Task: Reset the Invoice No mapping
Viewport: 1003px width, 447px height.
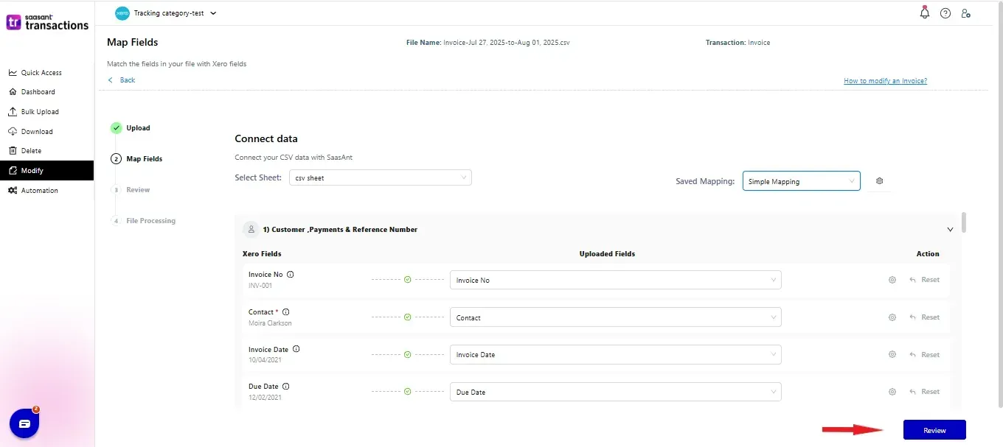Action: (925, 280)
